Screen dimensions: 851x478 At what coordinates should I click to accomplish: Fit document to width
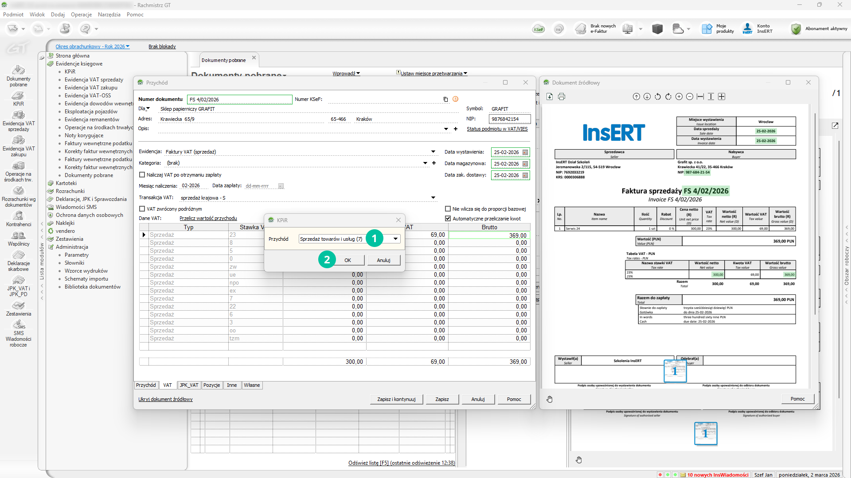[700, 96]
